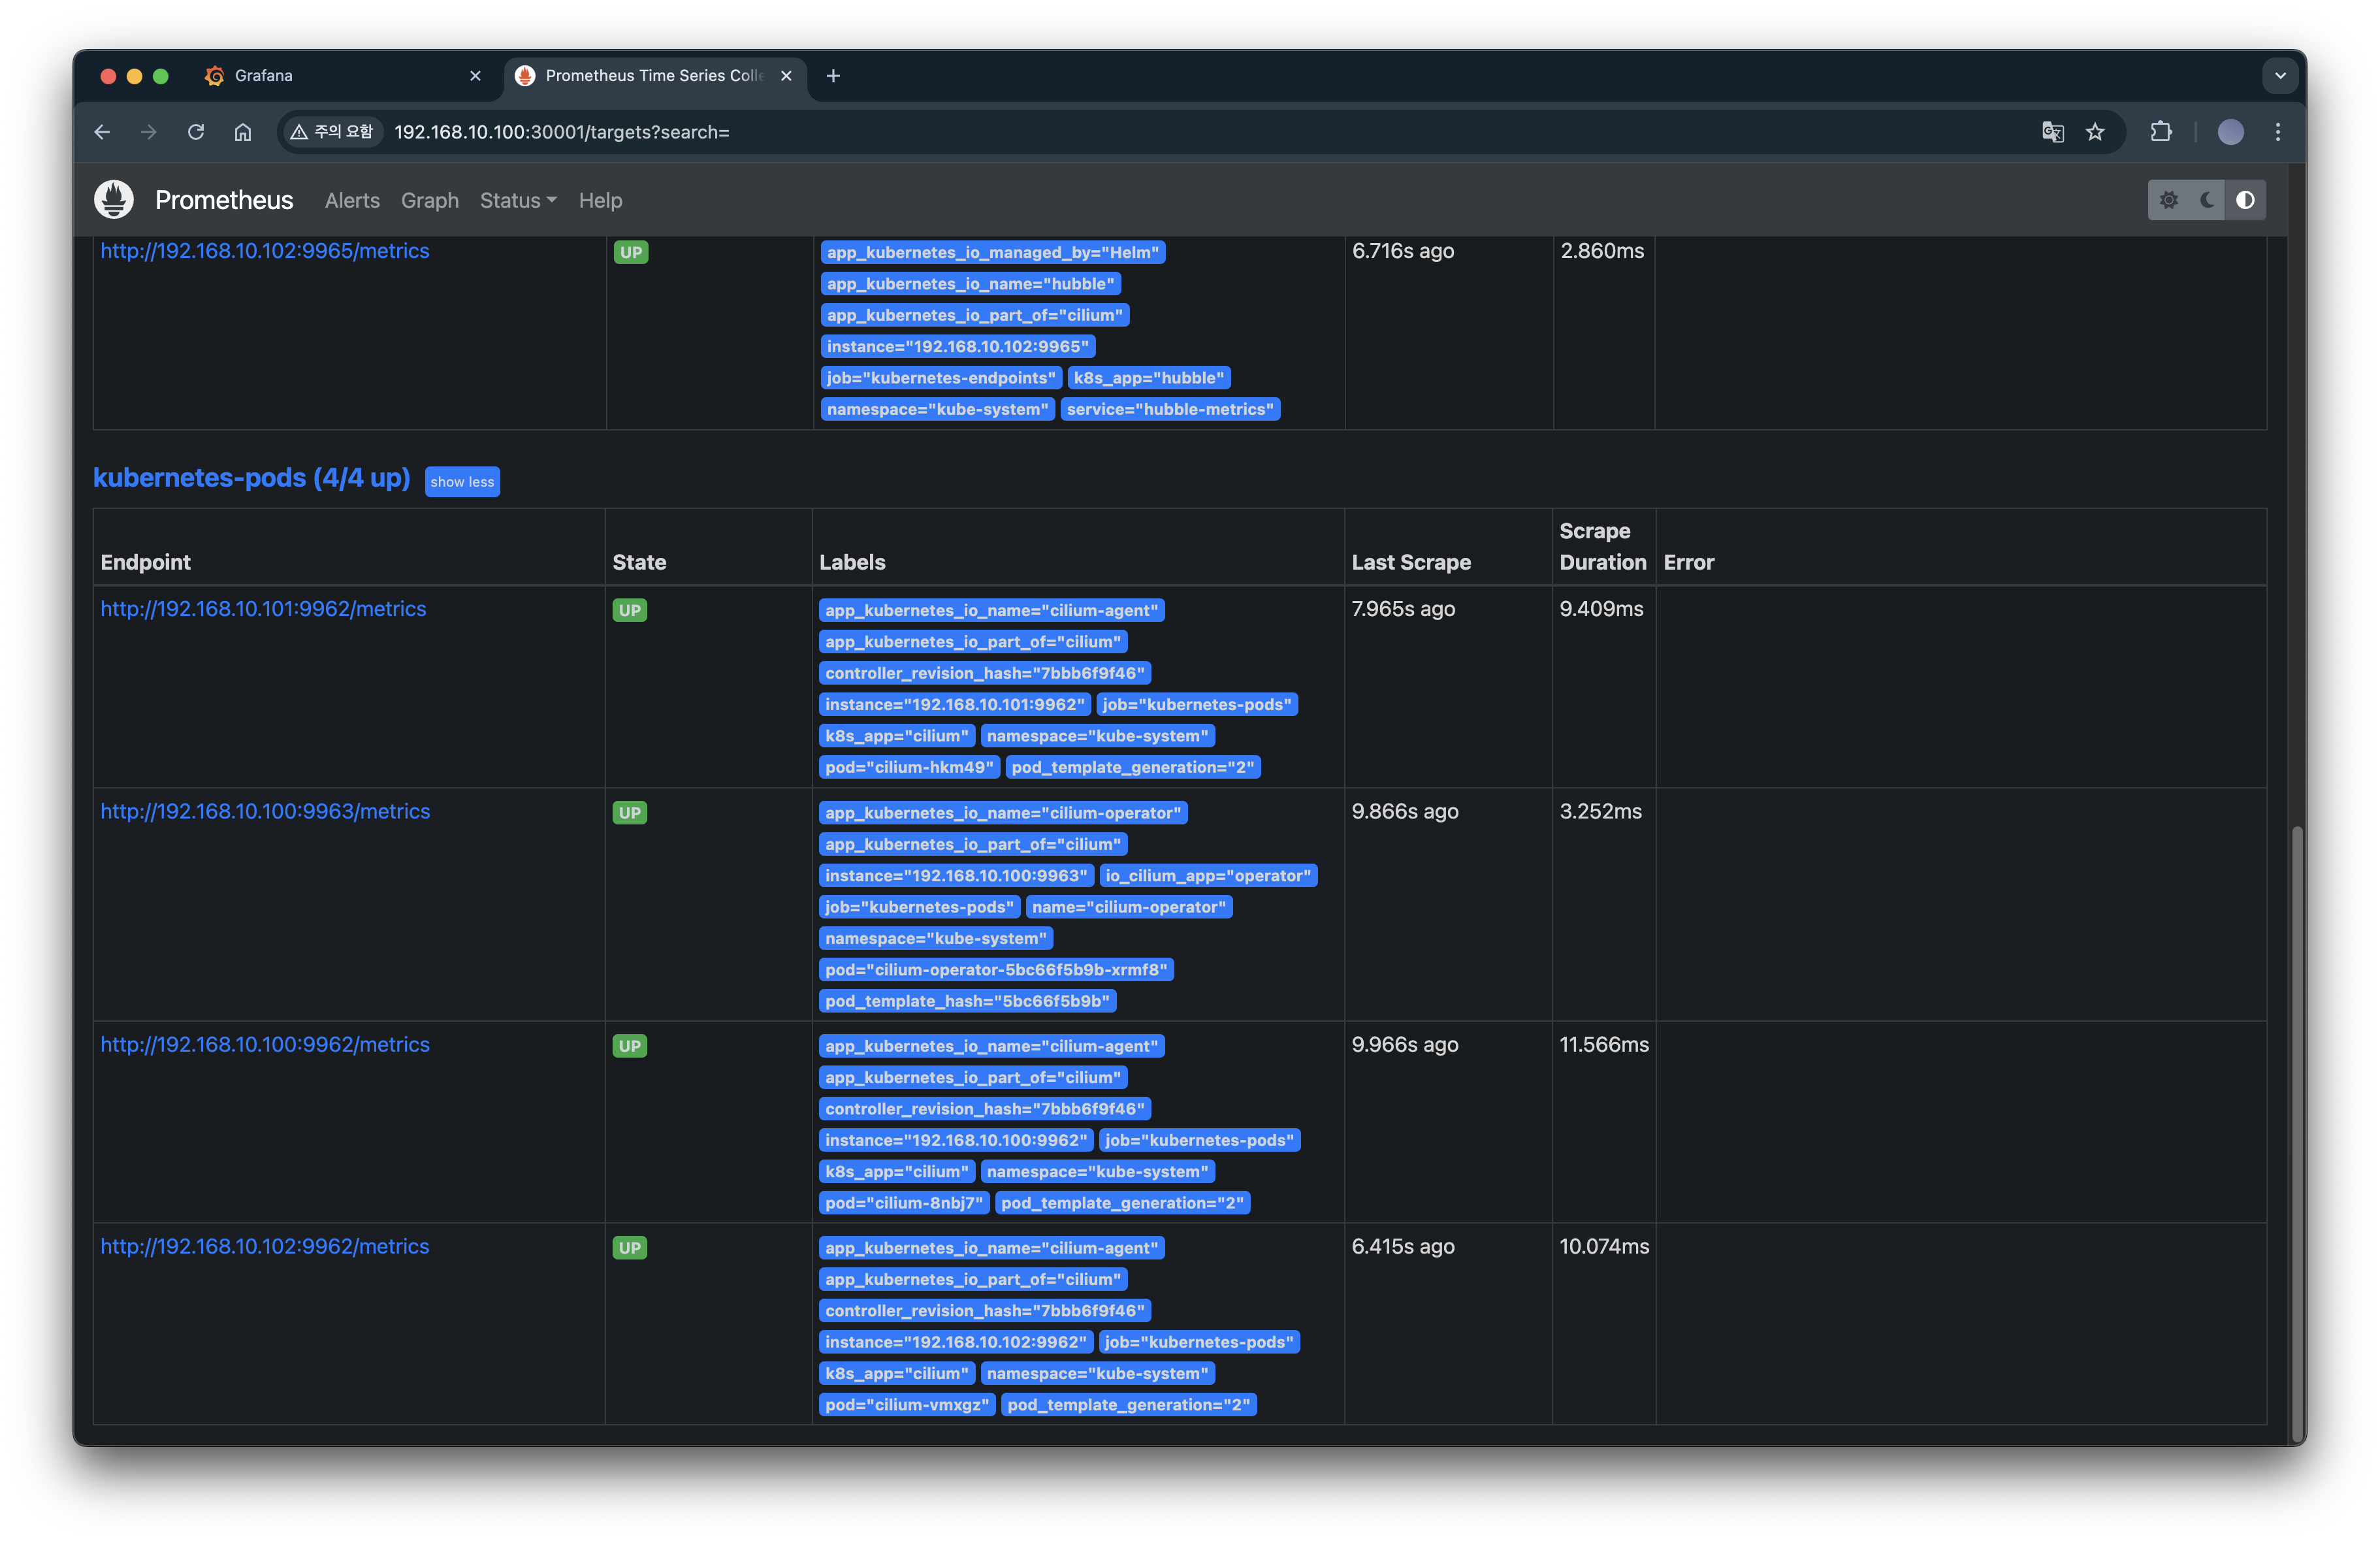The height and width of the screenshot is (1543, 2380).
Task: Open the kubernetes-pods (4/4 up) heading link
Action: [x=251, y=478]
